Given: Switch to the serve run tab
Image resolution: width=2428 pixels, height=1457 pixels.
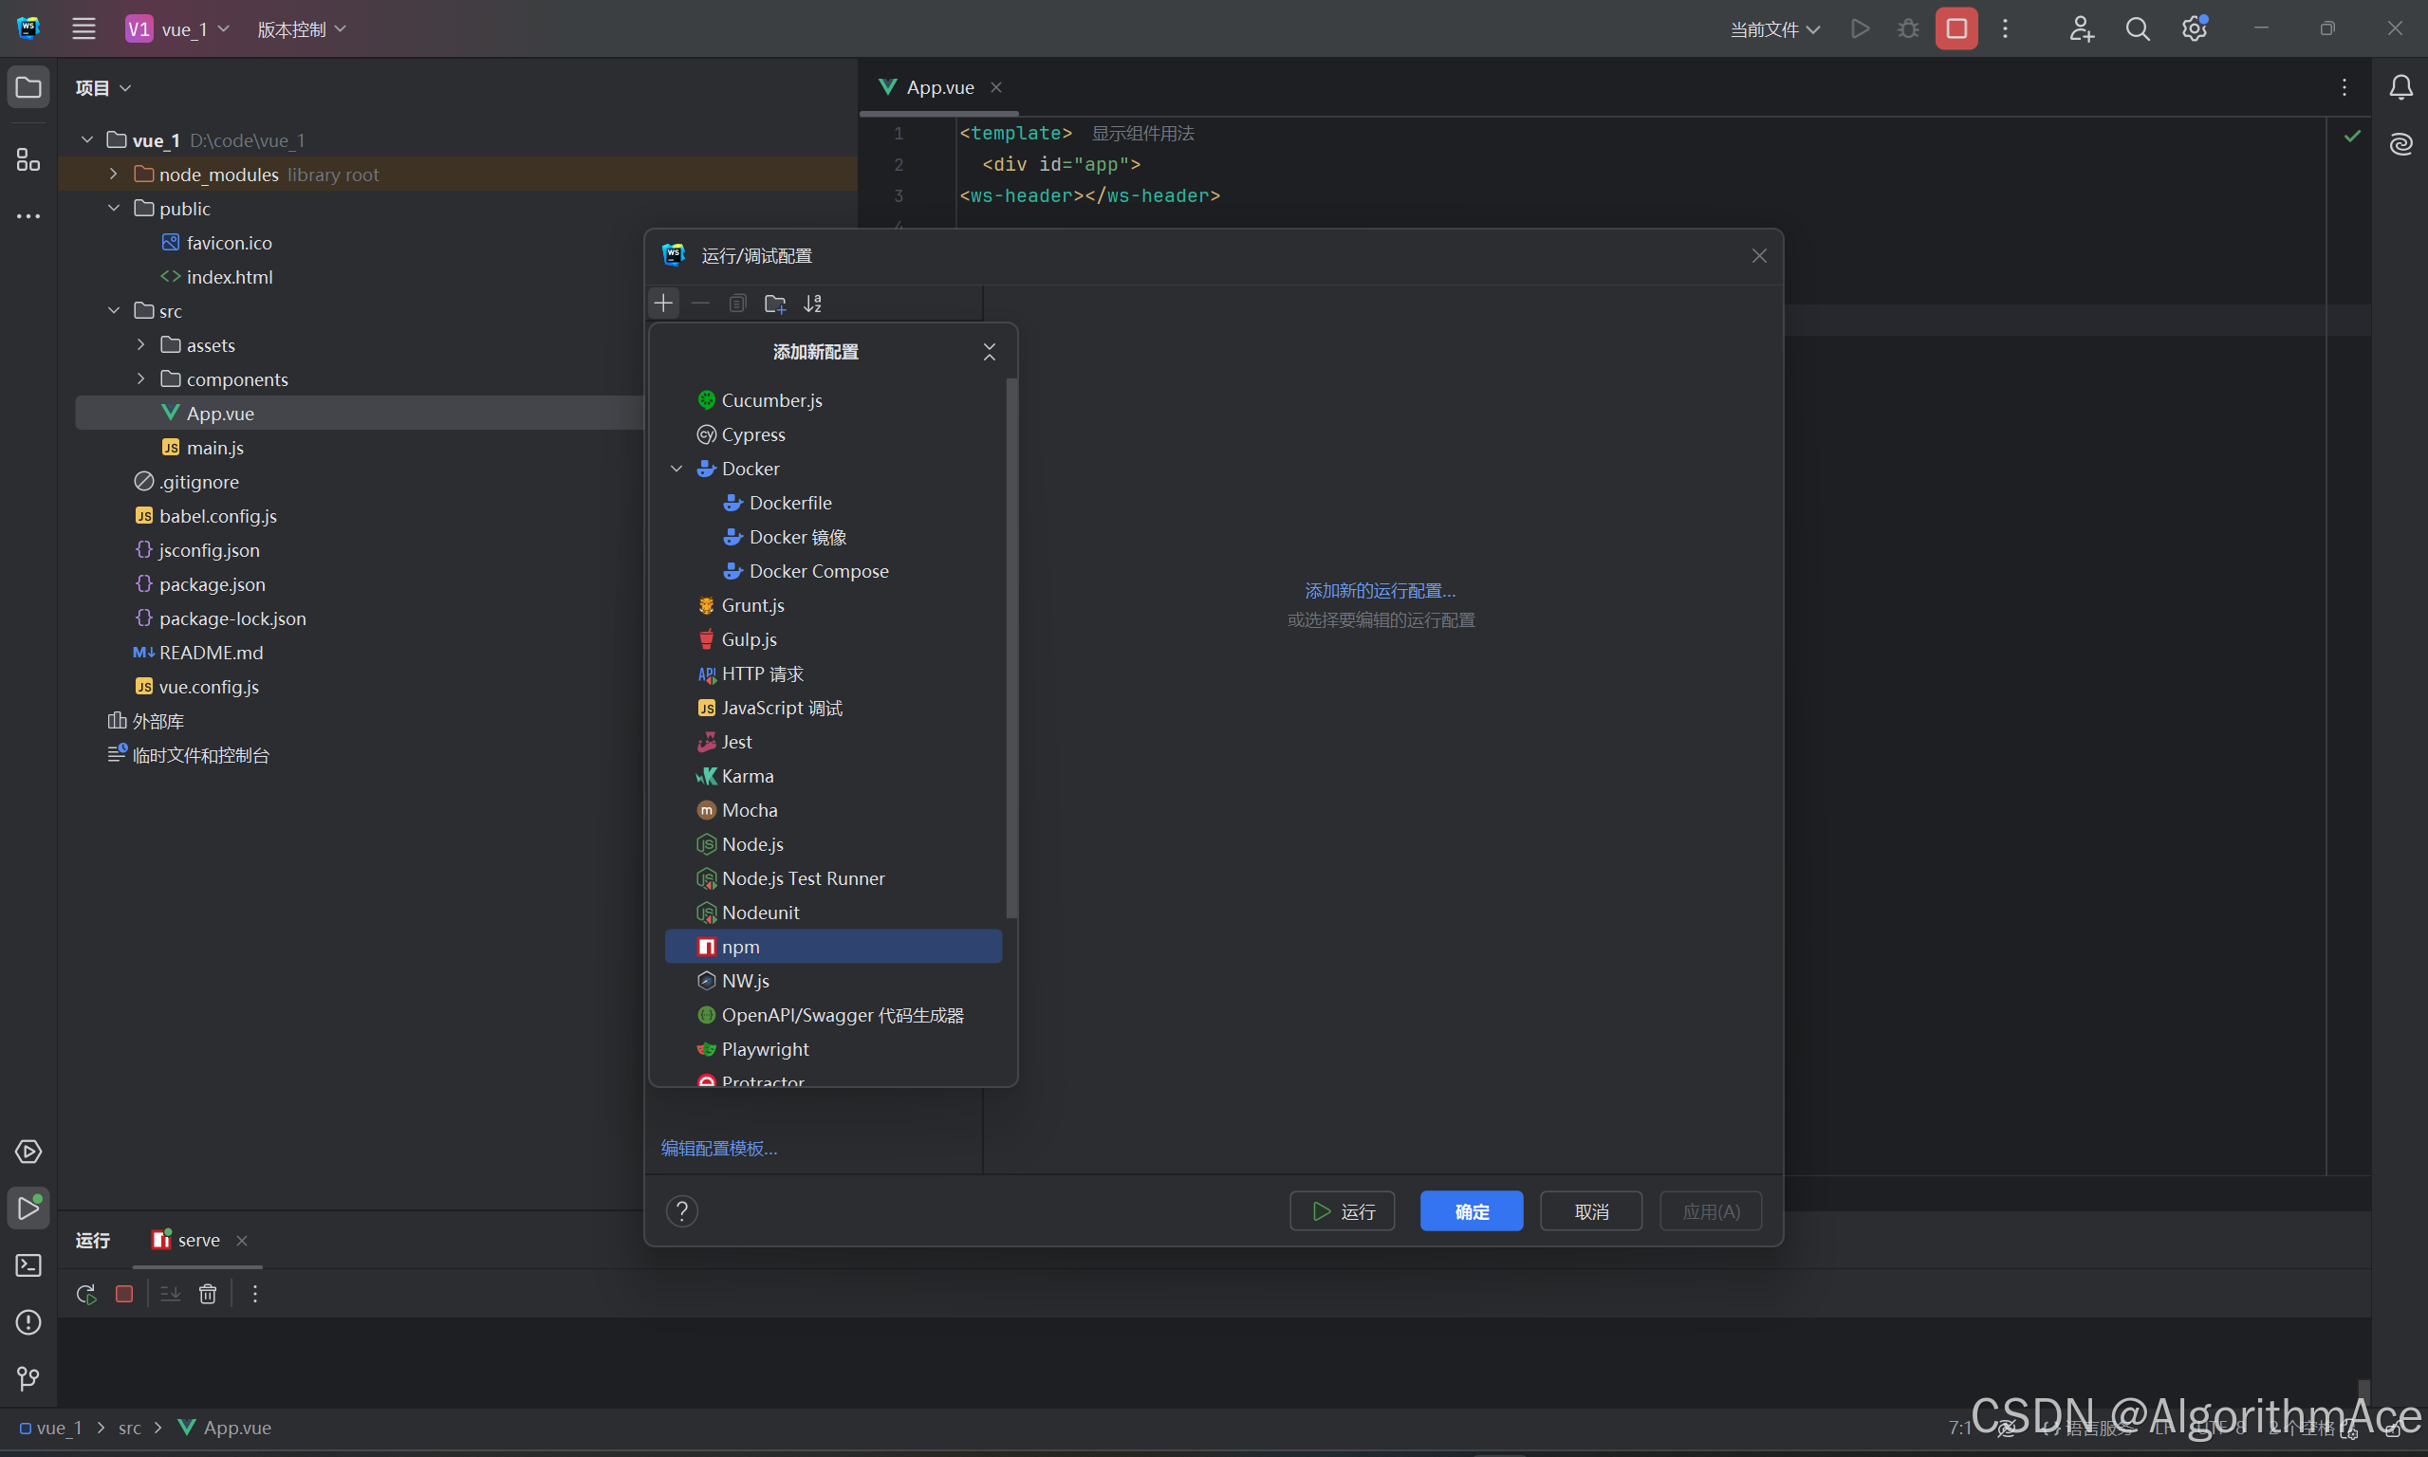Looking at the screenshot, I should 197,1240.
